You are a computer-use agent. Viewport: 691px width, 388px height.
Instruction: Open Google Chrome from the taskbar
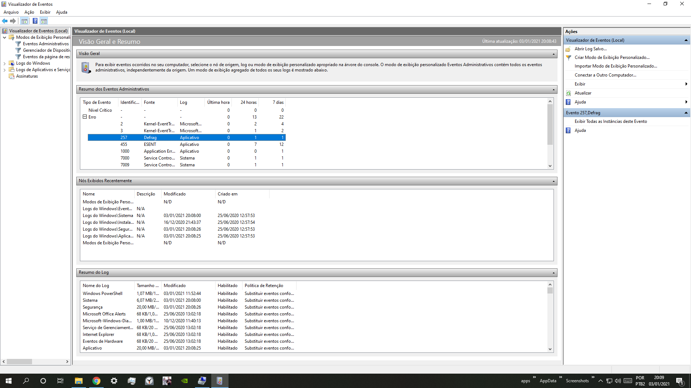[x=96, y=381]
